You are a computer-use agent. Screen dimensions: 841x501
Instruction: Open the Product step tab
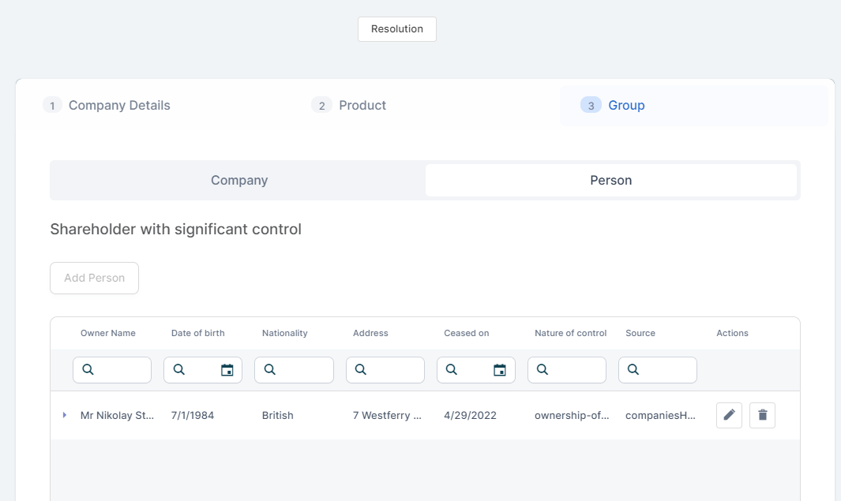pyautogui.click(x=362, y=106)
